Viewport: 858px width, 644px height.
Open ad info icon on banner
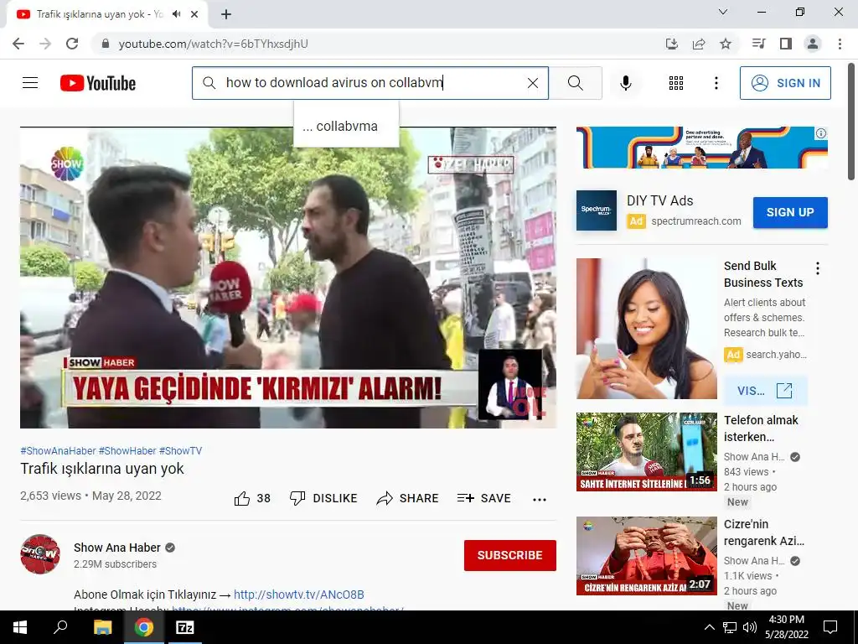(821, 133)
